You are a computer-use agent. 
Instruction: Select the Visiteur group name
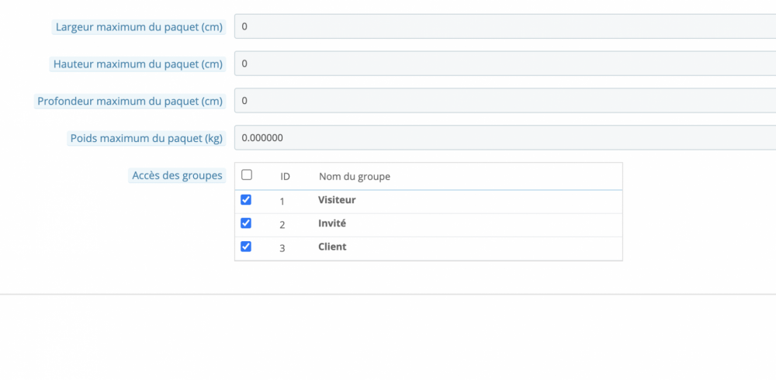point(337,200)
